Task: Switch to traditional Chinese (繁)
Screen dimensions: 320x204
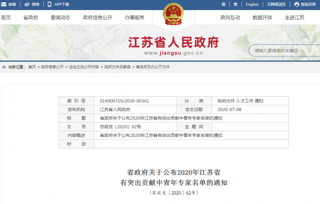Action: coord(236,4)
